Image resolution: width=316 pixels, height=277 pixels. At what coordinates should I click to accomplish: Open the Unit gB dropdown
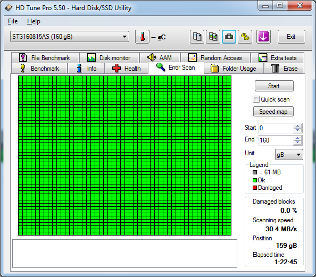point(289,155)
